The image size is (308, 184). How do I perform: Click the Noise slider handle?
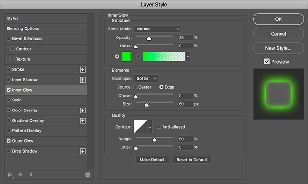pos(136,46)
